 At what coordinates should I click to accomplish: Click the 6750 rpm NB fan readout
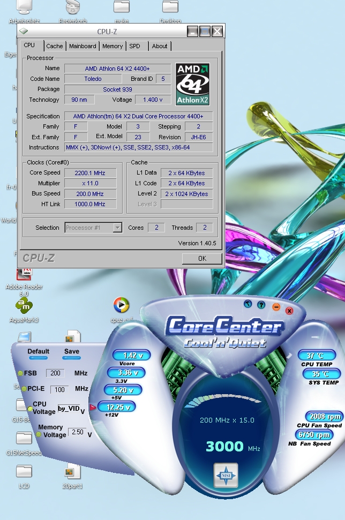(x=314, y=434)
